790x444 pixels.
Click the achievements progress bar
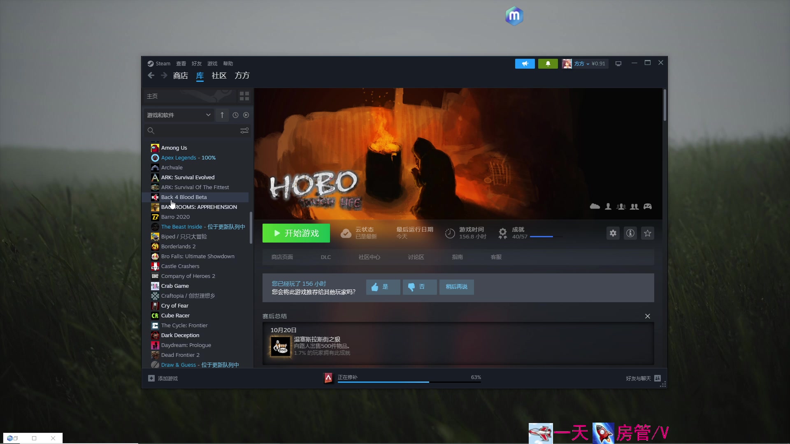(x=546, y=237)
